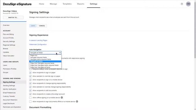Open Document Retention in sidebar

(10, 100)
